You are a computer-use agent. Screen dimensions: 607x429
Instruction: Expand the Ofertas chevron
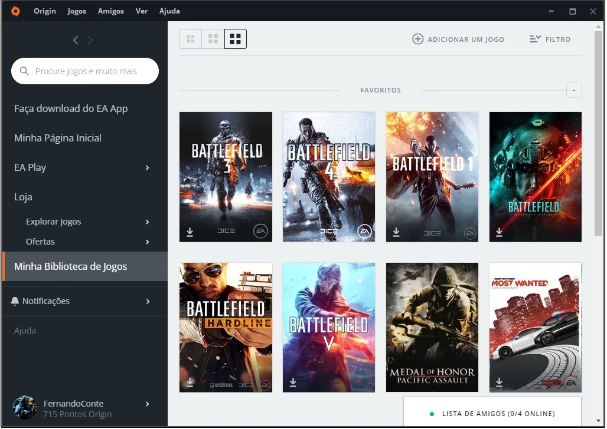coord(147,242)
